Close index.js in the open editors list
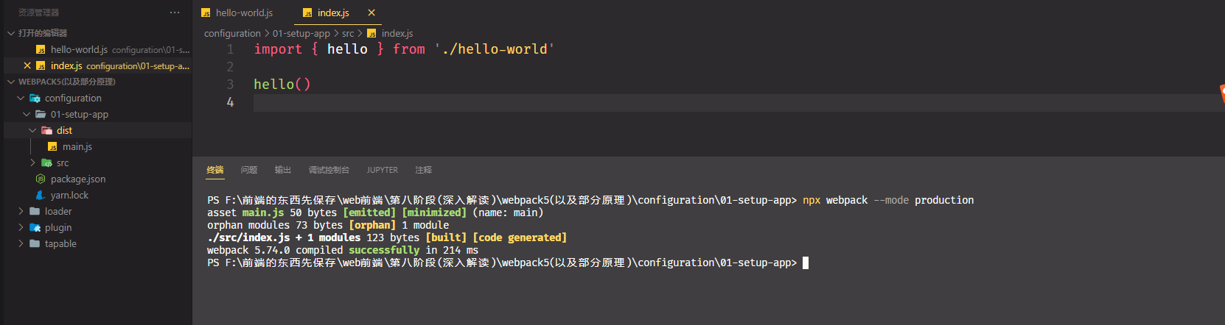Image resolution: width=1225 pixels, height=325 pixels. pos(27,65)
